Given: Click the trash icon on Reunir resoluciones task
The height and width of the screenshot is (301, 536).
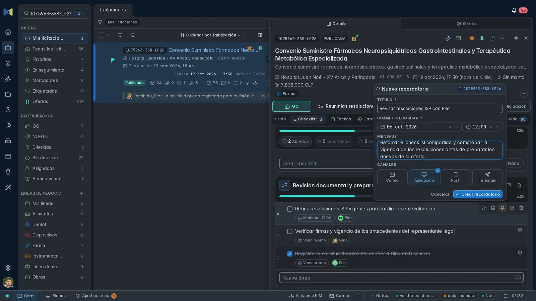Looking at the screenshot, I should [521, 208].
